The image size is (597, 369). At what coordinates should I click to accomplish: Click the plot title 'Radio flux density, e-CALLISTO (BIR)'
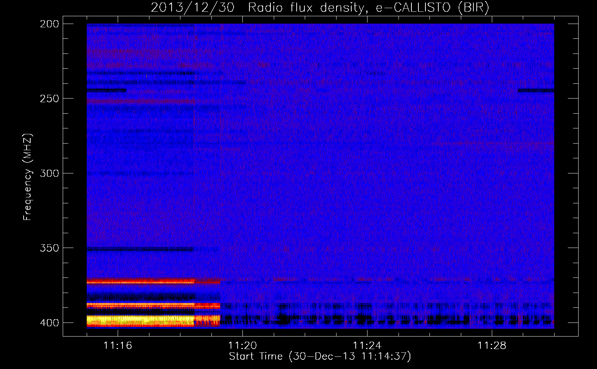tap(368, 8)
